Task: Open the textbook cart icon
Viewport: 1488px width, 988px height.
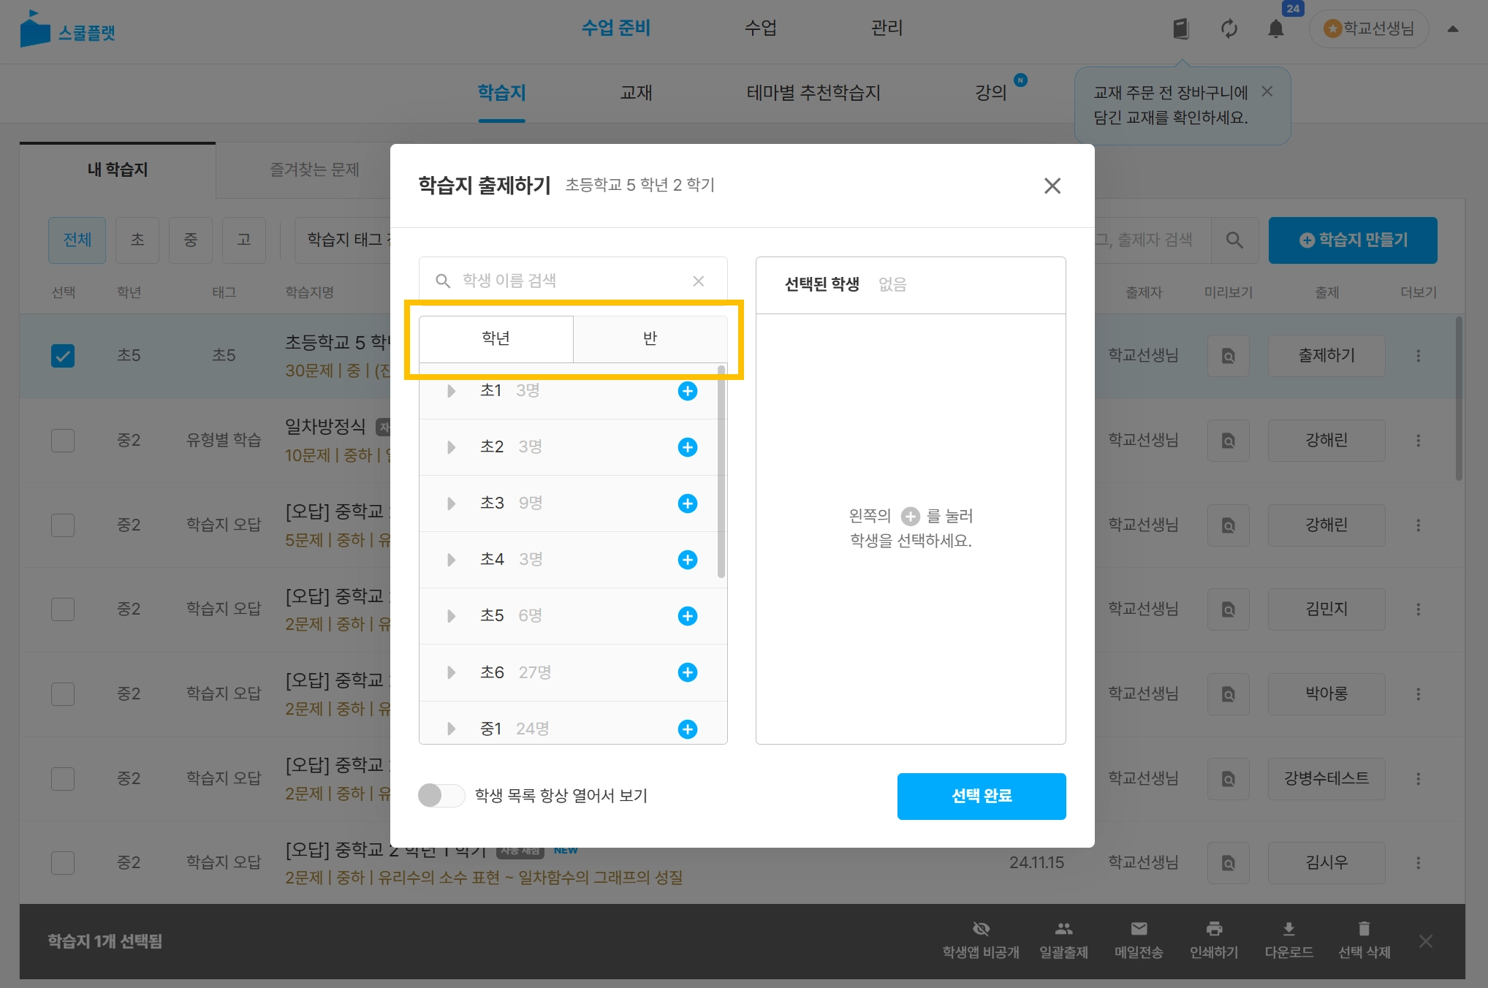Action: (x=1180, y=29)
